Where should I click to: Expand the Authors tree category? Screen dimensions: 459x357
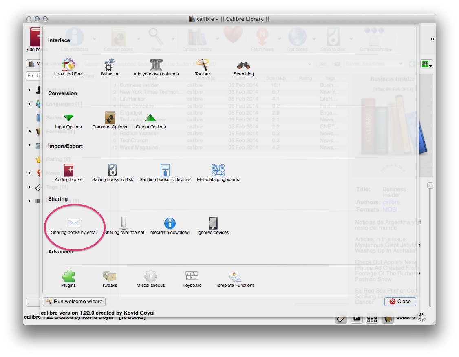29,90
